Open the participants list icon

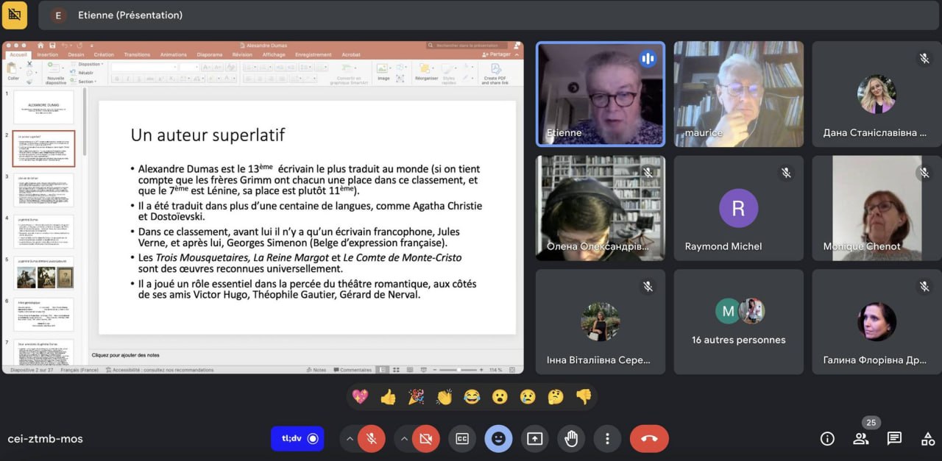[860, 439]
